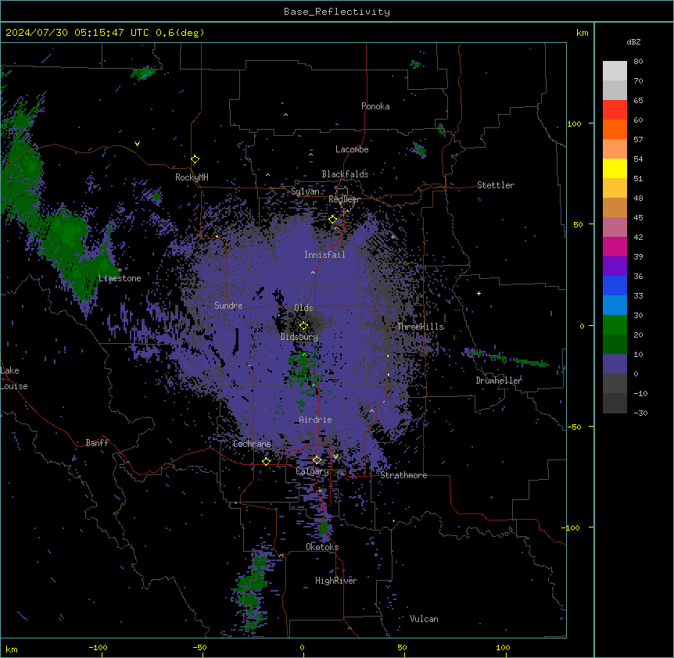This screenshot has width=674, height=658.
Task: Select the violet 36-39 dBZ legend swatch
Action: pyautogui.click(x=615, y=266)
